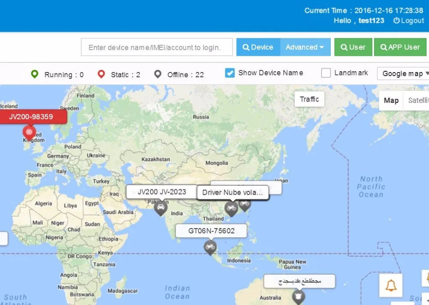Viewport: 429px width, 305px height.
Task: Click the green Running status marker icon
Action: [35, 74]
